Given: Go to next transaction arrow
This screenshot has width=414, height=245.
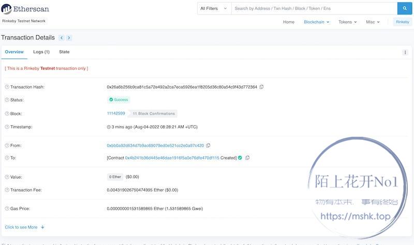Looking at the screenshot, I should 69,38.
